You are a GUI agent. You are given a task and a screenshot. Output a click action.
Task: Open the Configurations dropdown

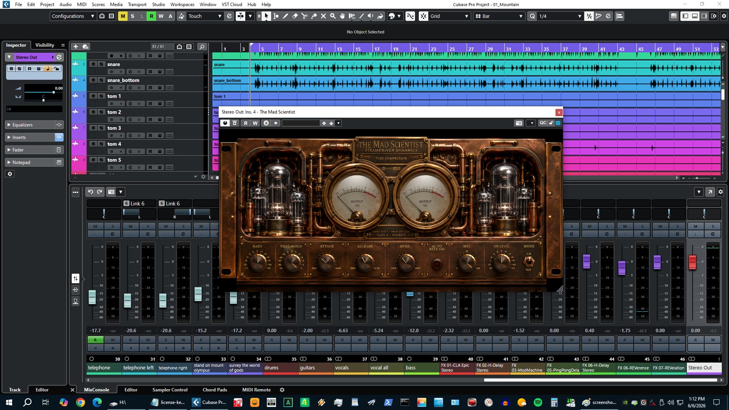click(73, 16)
